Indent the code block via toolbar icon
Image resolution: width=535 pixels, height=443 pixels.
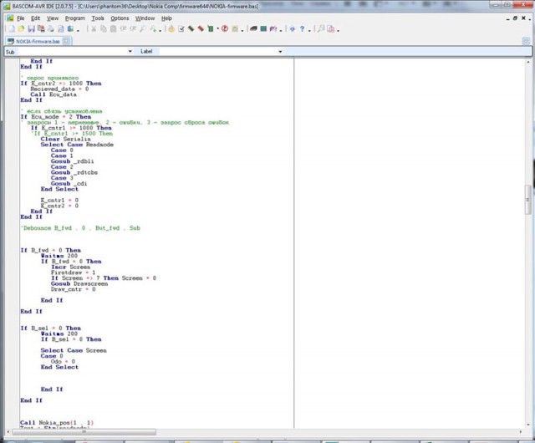pos(123,29)
